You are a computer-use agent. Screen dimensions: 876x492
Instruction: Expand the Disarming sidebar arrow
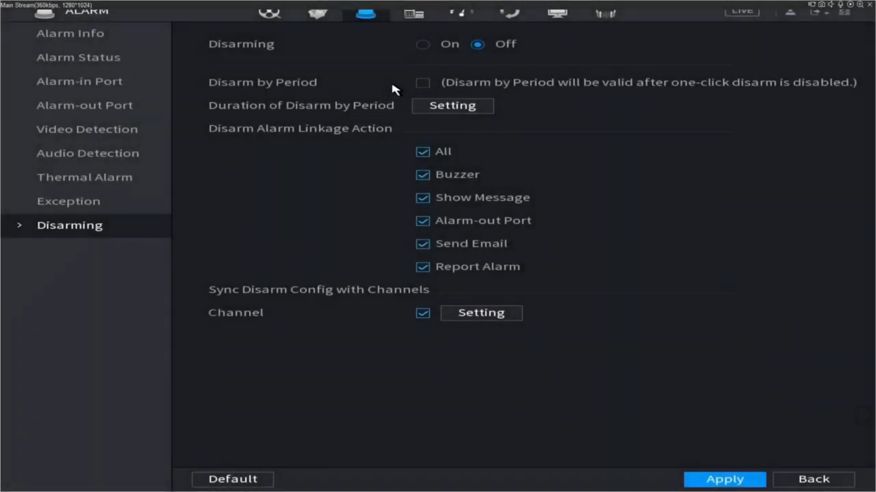click(x=19, y=225)
